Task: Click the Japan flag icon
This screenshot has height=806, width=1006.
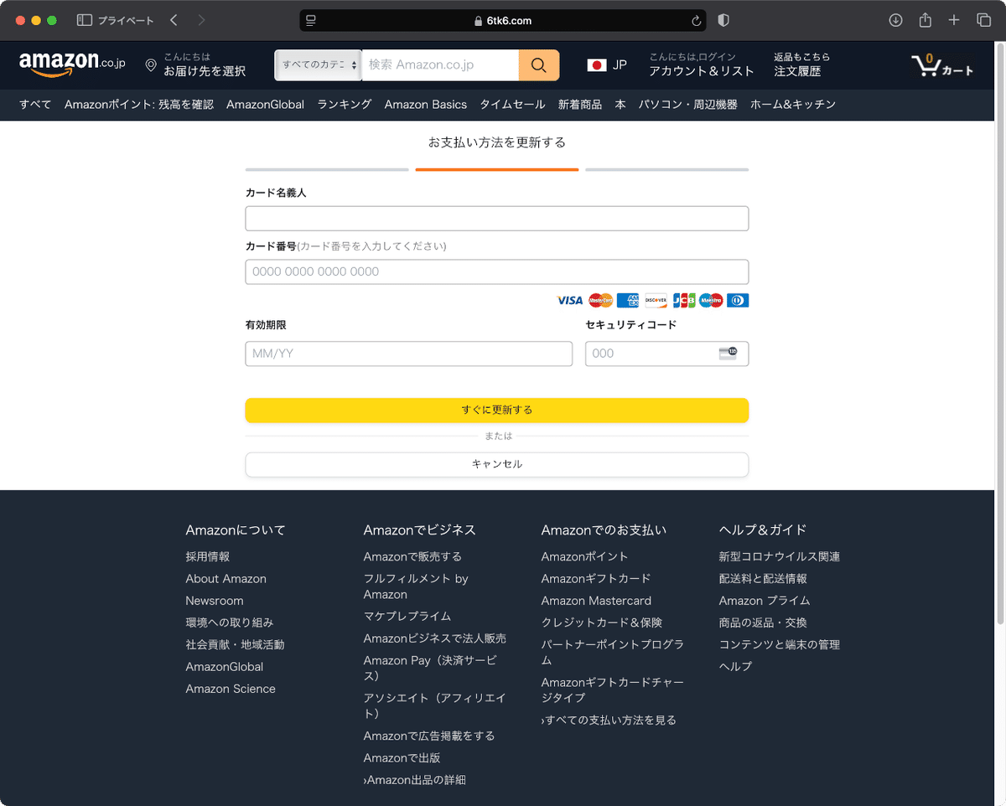Action: coord(597,65)
